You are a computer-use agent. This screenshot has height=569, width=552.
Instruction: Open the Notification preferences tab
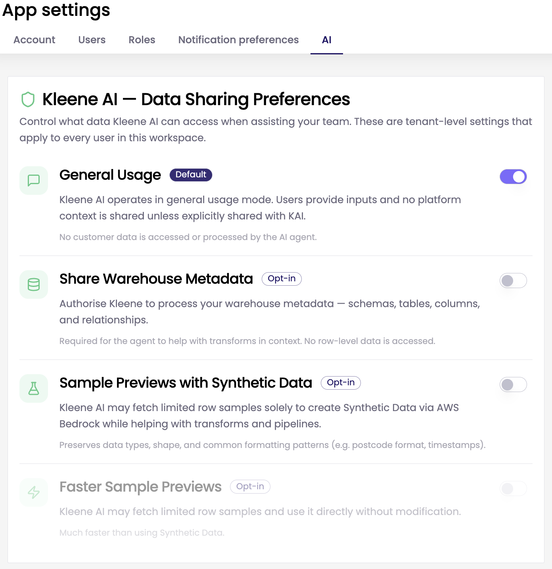[238, 40]
